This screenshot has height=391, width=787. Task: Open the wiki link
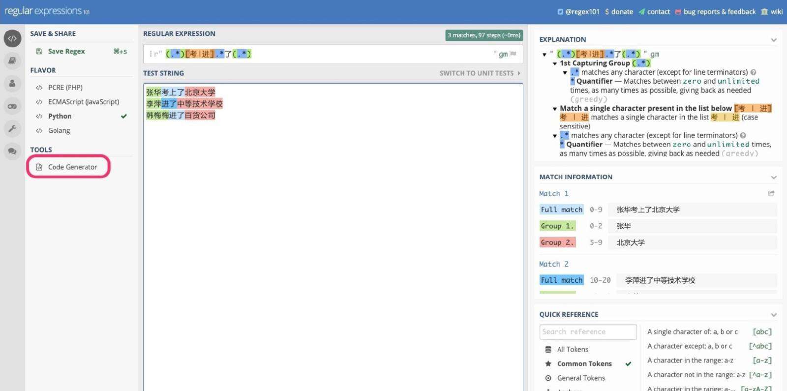click(776, 12)
